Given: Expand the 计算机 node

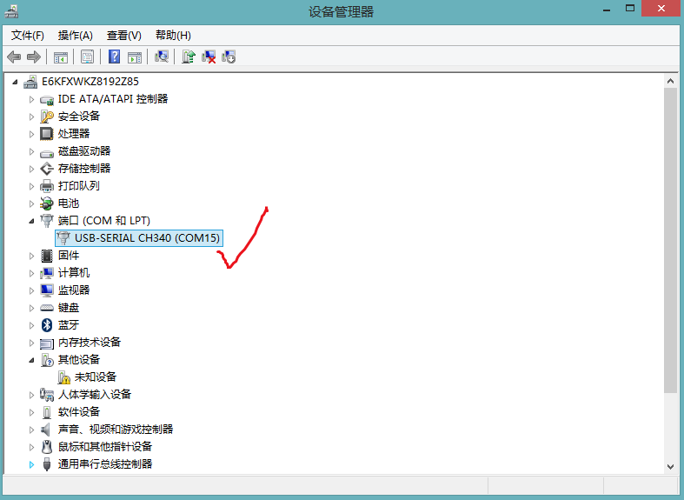Looking at the screenshot, I should click(31, 274).
